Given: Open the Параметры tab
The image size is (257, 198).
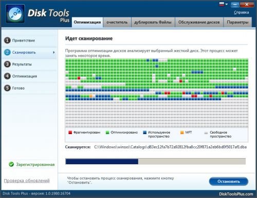Looking at the screenshot, I should [x=237, y=22].
